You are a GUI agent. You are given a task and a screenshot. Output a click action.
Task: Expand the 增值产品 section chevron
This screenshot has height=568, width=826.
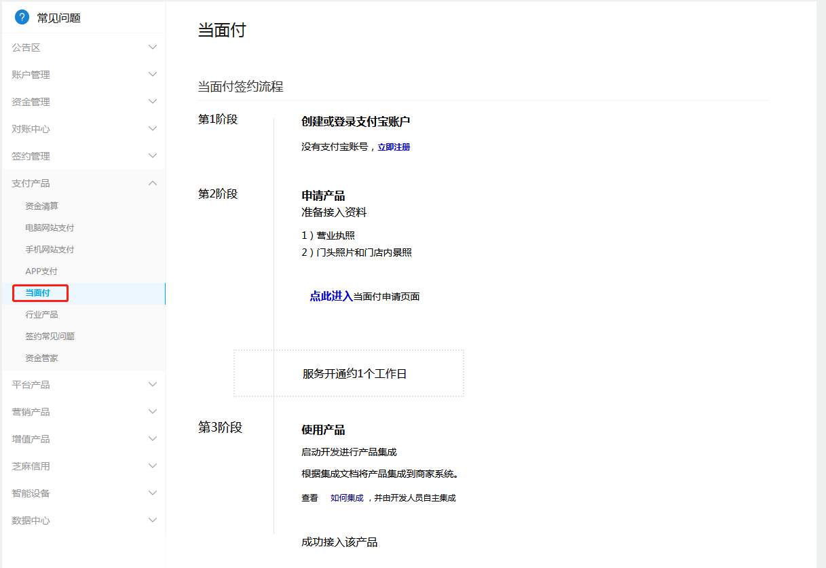153,438
